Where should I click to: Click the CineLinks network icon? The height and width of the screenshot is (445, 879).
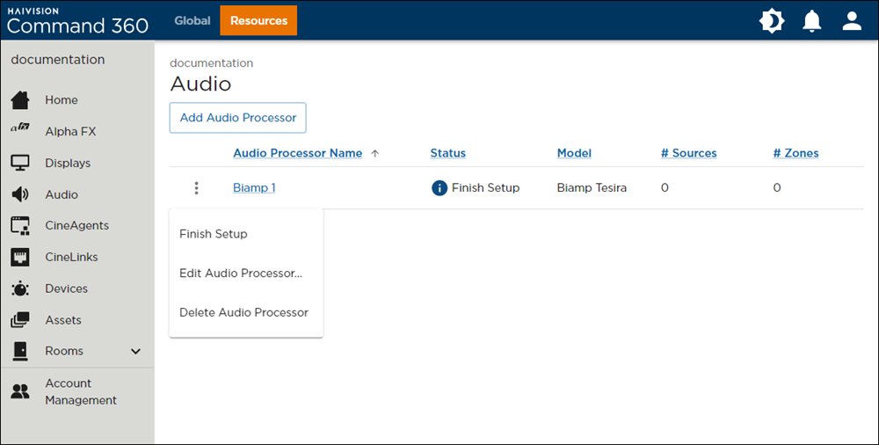point(20,258)
